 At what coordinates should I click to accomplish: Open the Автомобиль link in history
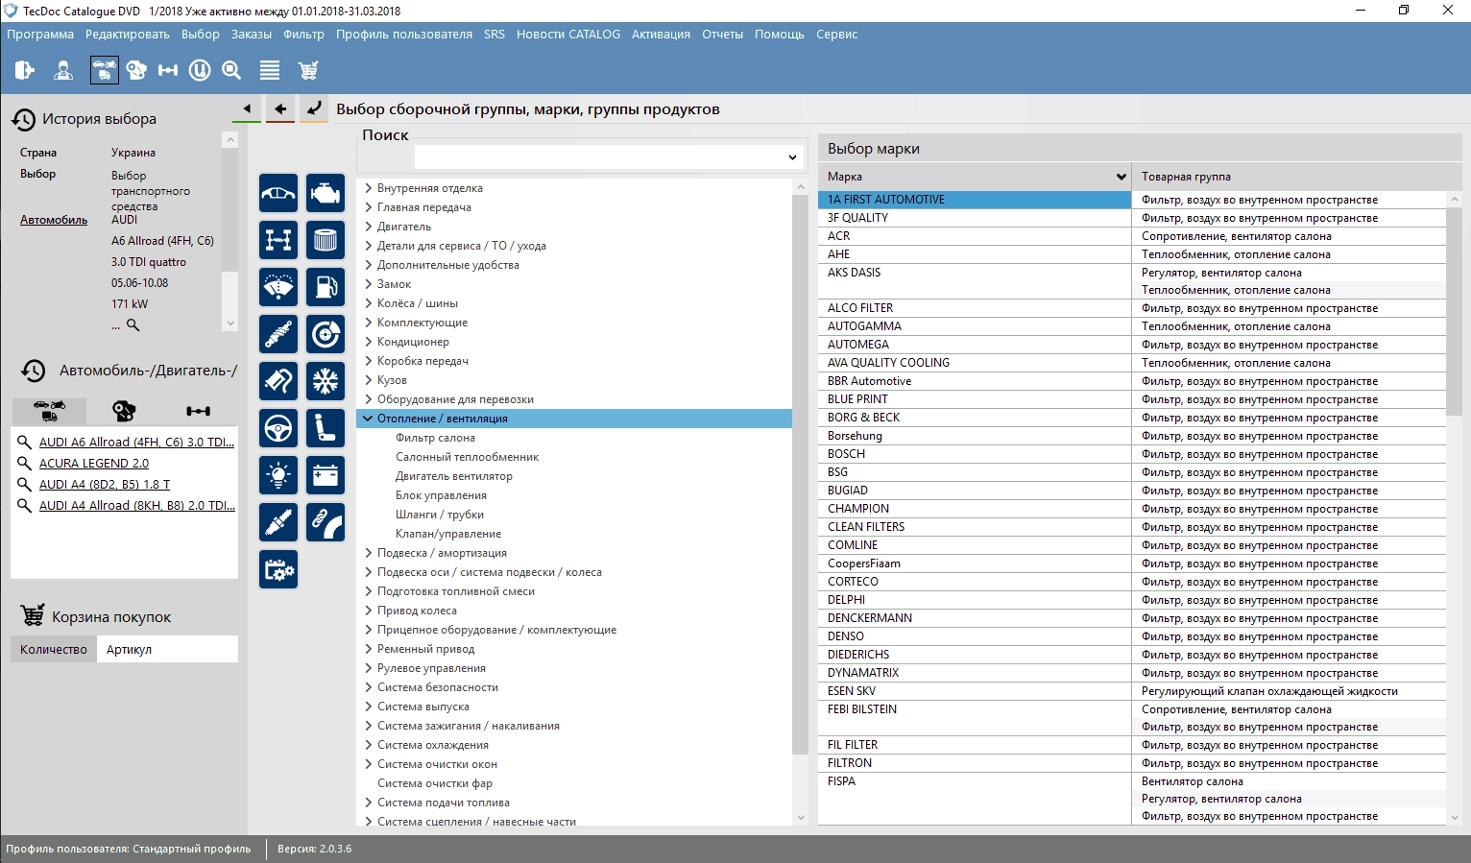[54, 220]
